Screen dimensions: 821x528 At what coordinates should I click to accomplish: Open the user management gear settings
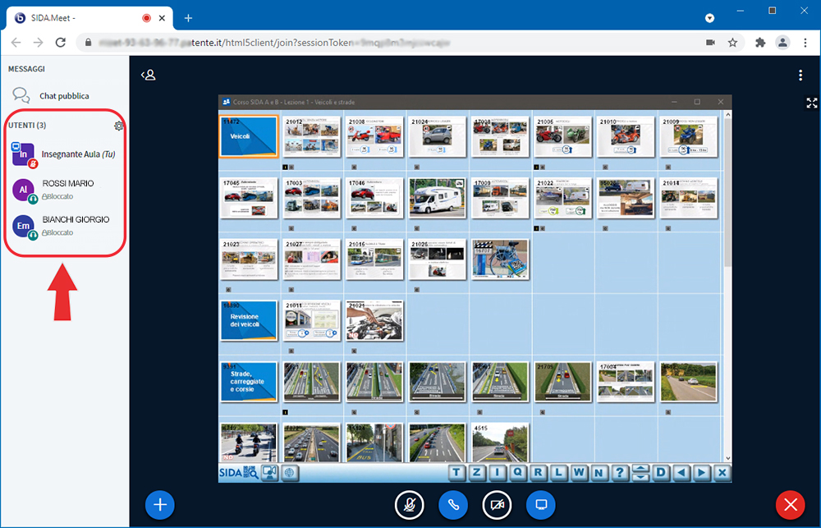[x=119, y=126]
